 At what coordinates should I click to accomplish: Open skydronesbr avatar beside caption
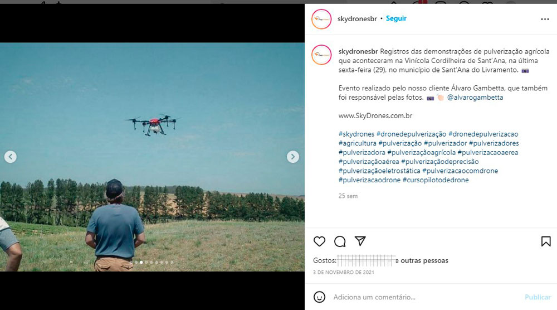pyautogui.click(x=321, y=55)
